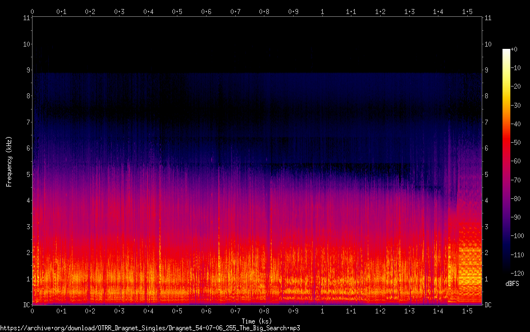This screenshot has height=332, width=530.
Task: Click the archive.org download URL text
Action: 150,328
